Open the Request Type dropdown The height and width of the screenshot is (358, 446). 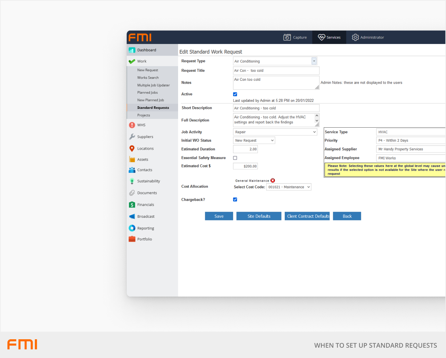tap(313, 61)
